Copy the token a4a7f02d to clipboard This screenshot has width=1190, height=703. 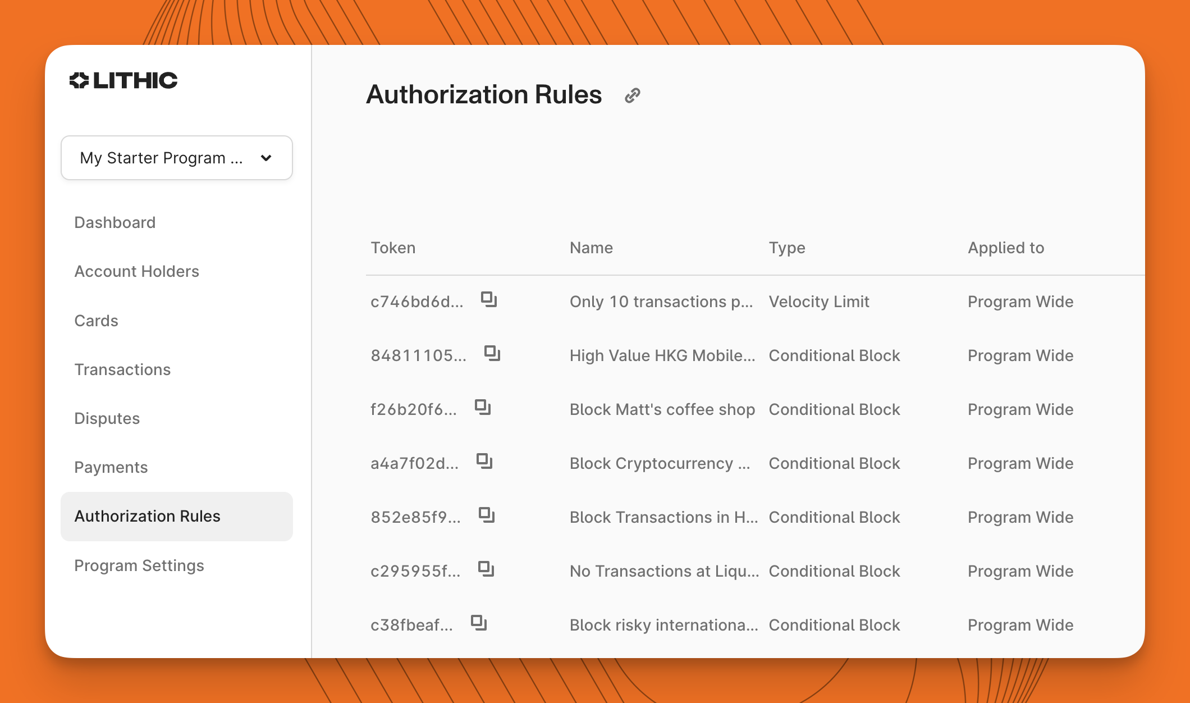point(484,462)
